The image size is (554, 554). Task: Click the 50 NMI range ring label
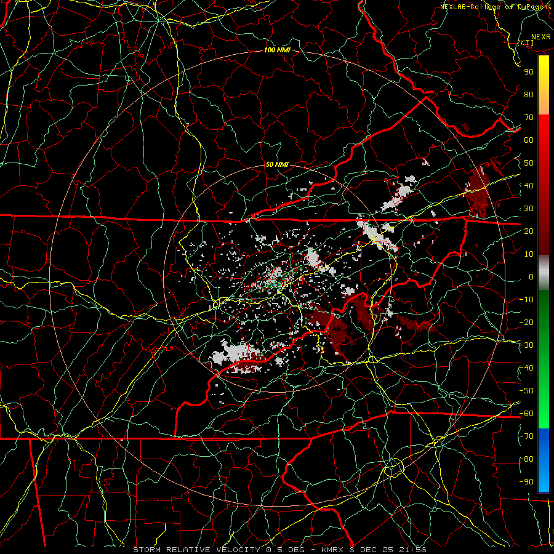(277, 164)
